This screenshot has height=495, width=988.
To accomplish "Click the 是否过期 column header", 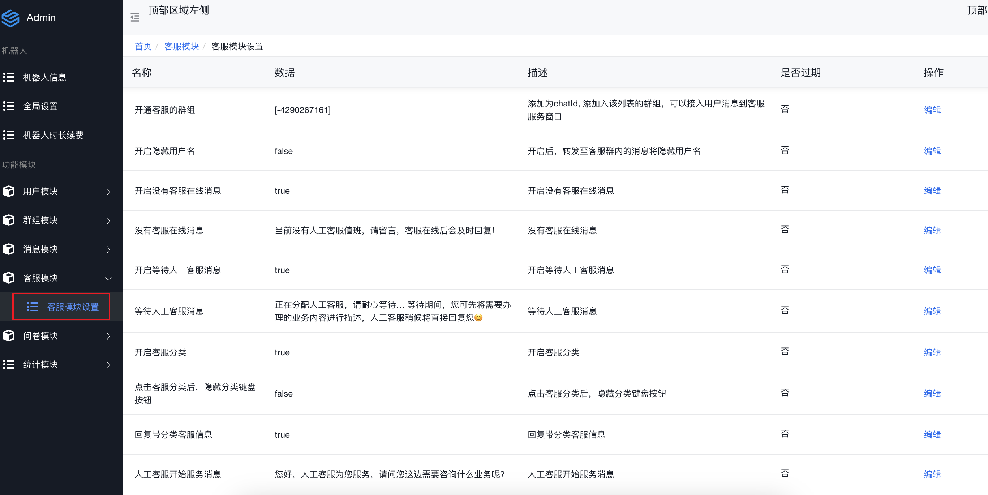I will coord(800,73).
